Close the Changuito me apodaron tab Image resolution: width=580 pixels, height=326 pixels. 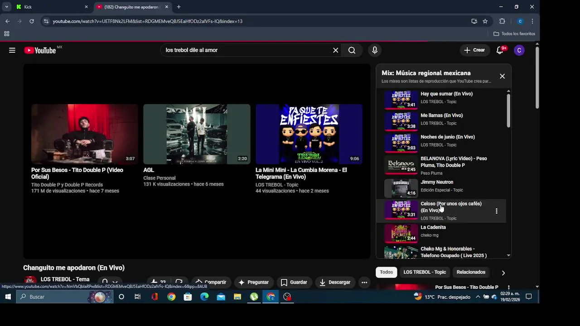click(167, 7)
